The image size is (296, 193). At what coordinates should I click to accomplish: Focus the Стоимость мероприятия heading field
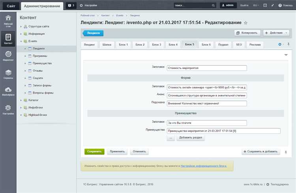point(207,68)
